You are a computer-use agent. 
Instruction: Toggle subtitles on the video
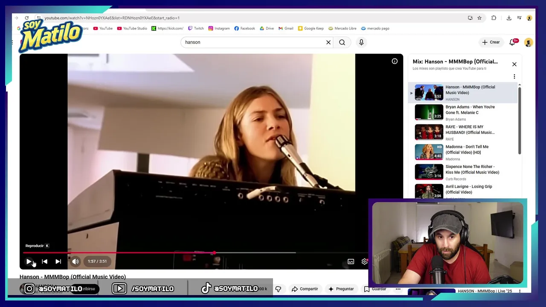[351, 261]
